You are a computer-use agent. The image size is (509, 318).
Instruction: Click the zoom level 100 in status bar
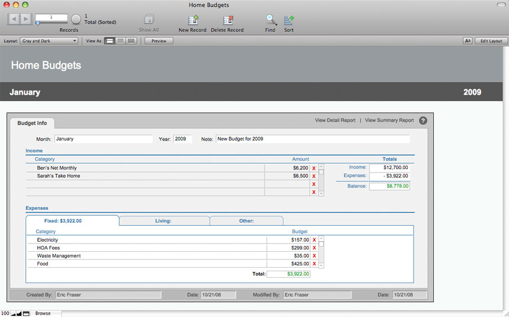pos(5,313)
